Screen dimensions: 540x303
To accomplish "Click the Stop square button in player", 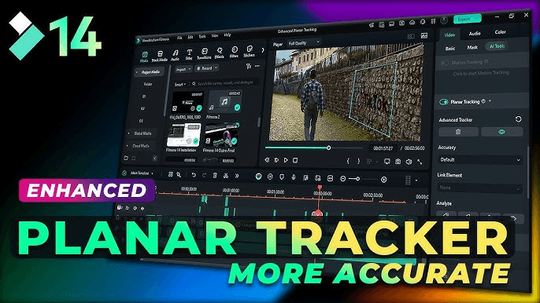I will 295,160.
